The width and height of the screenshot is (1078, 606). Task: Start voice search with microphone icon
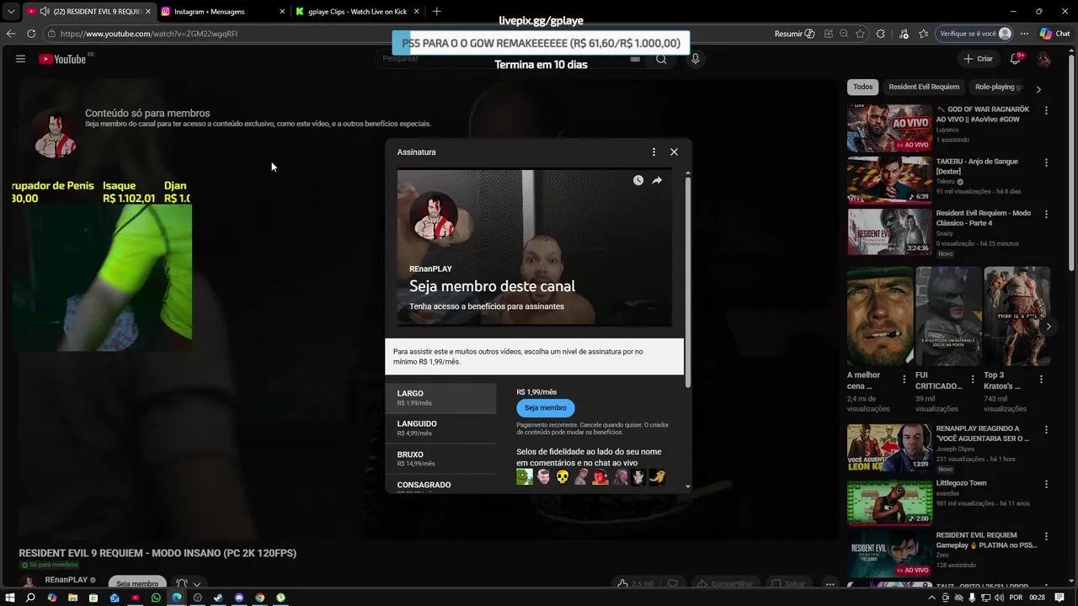click(x=695, y=59)
